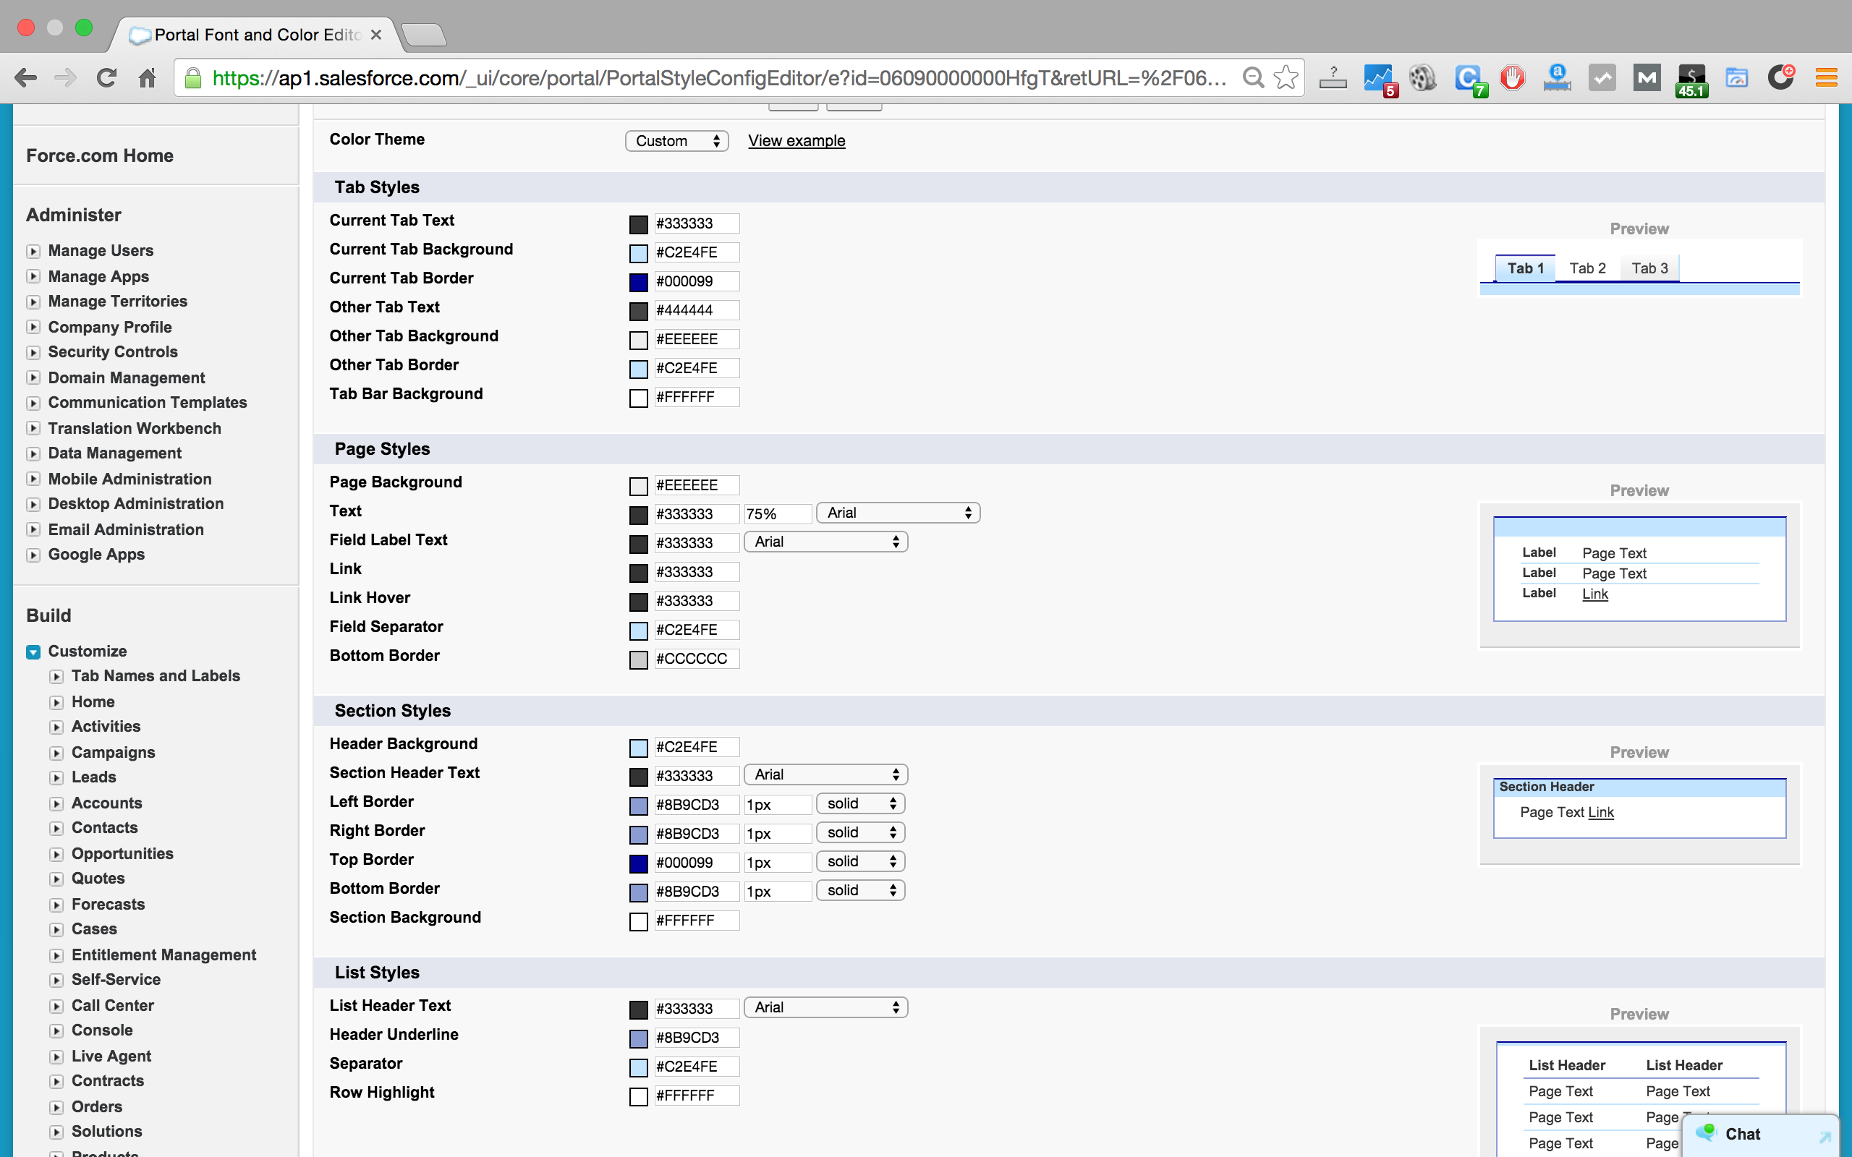Click the Top Border color swatch
The image size is (1852, 1157).
(638, 864)
